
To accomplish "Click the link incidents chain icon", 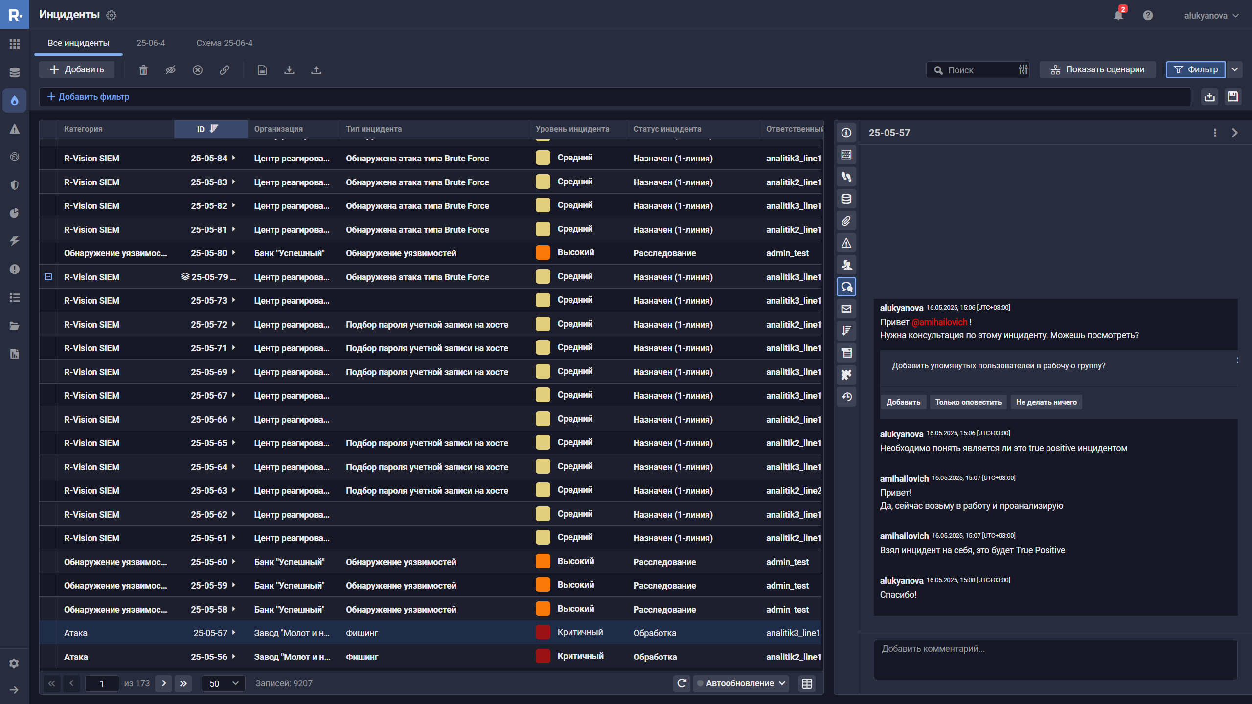I will (x=225, y=70).
